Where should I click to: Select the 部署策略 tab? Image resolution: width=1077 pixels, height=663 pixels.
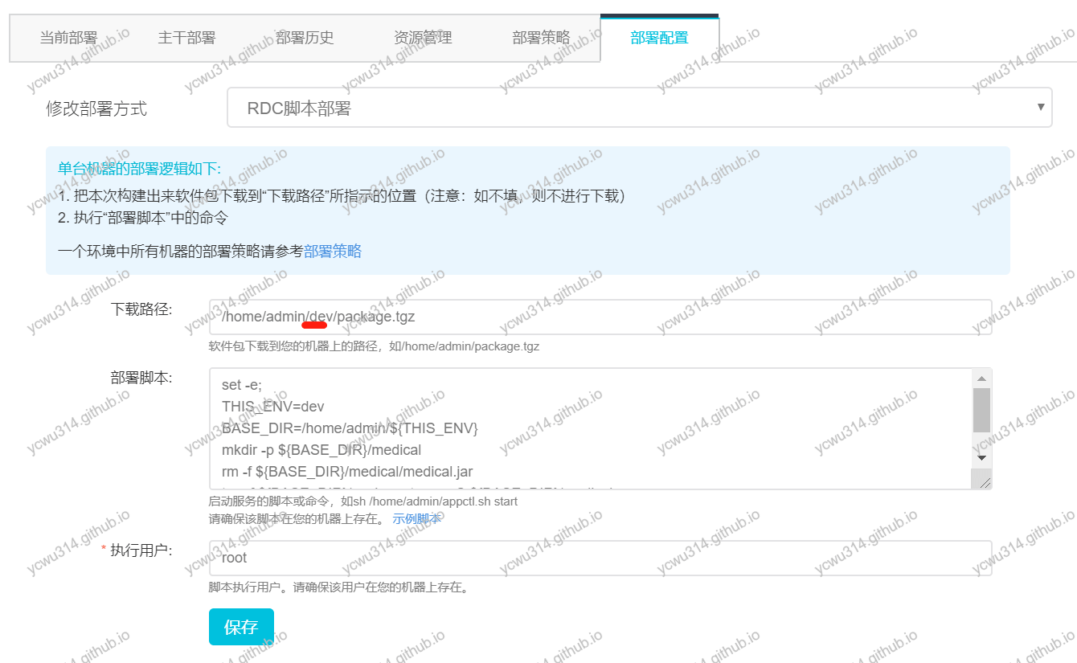click(539, 37)
